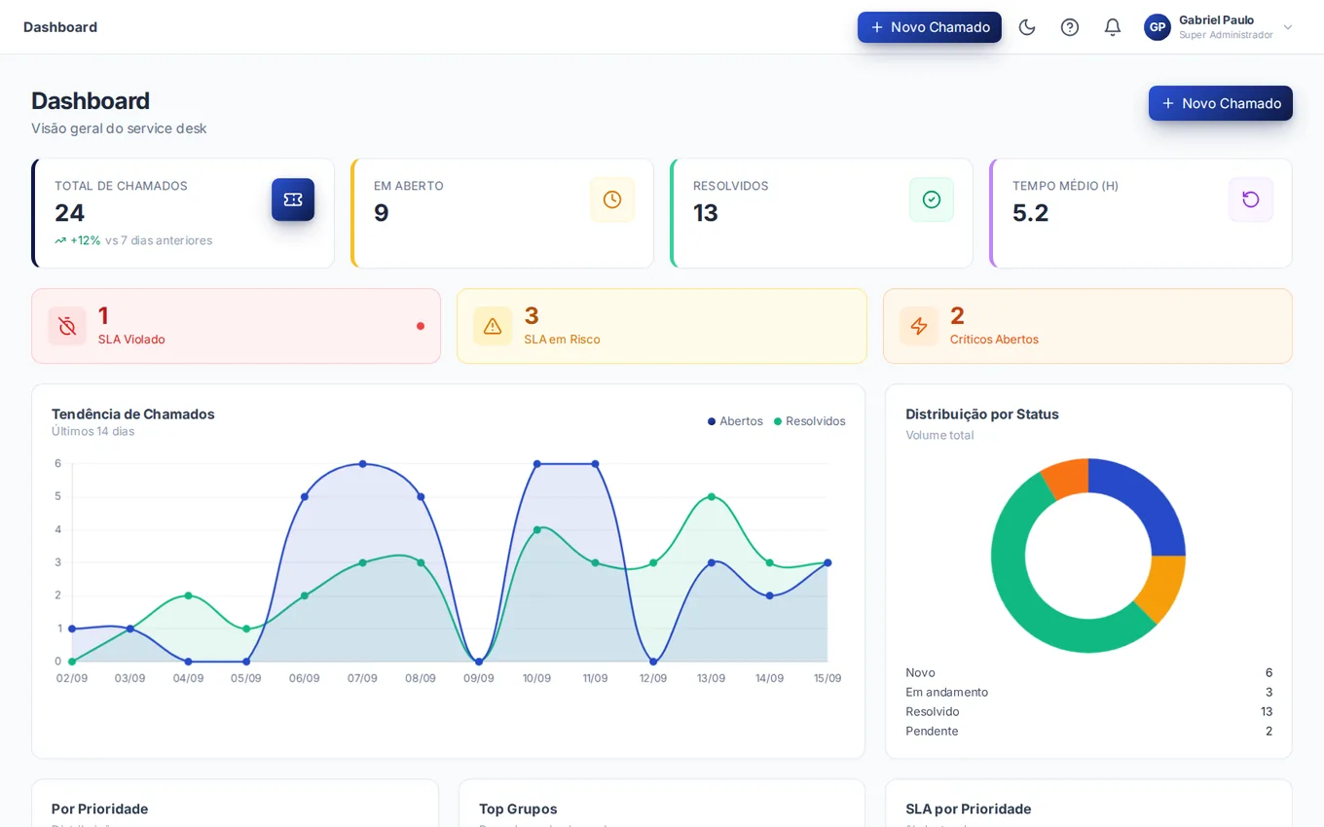Click the GP user avatar
Image resolution: width=1324 pixels, height=827 pixels.
point(1158,27)
